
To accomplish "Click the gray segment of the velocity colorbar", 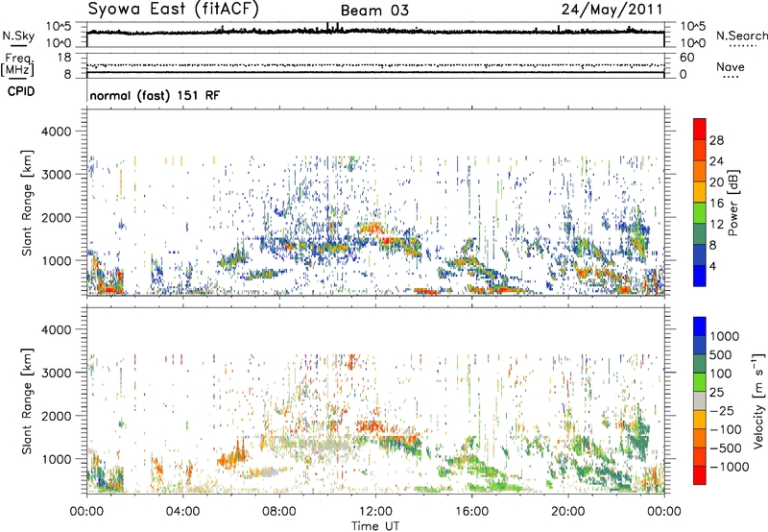I will [700, 401].
